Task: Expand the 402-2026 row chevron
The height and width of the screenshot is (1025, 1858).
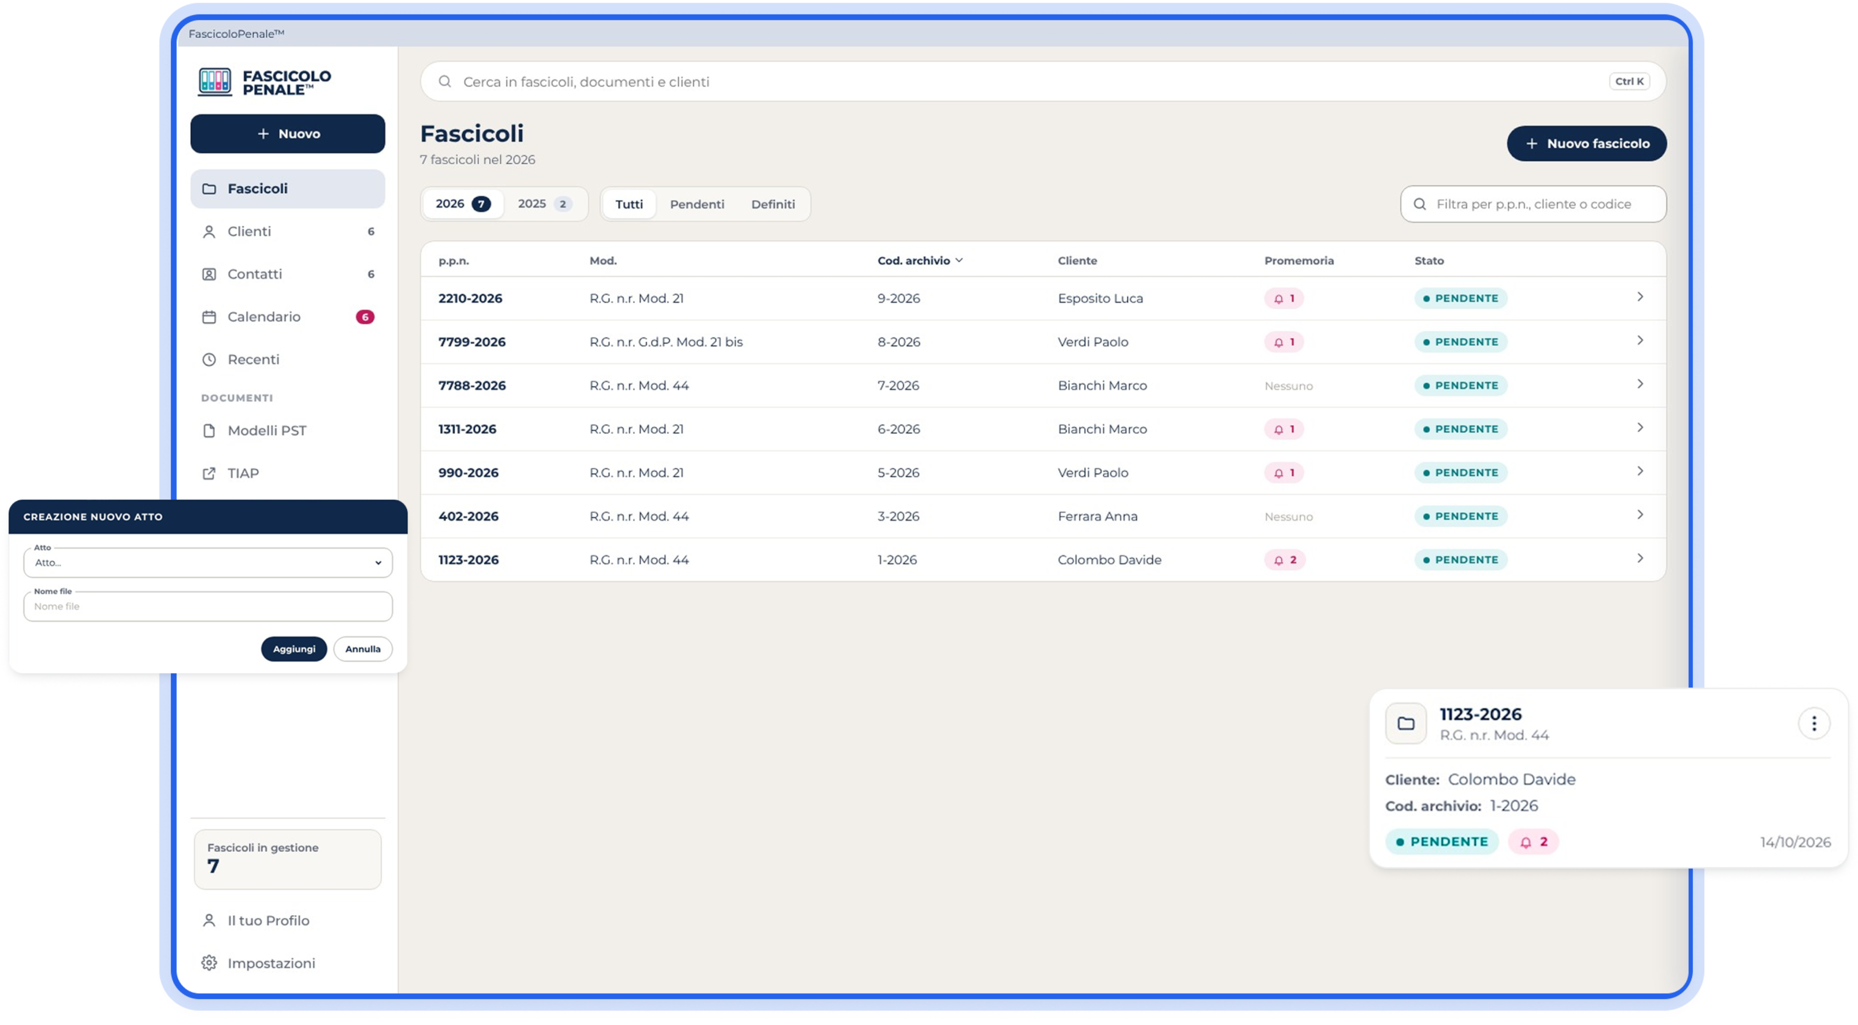Action: tap(1640, 515)
